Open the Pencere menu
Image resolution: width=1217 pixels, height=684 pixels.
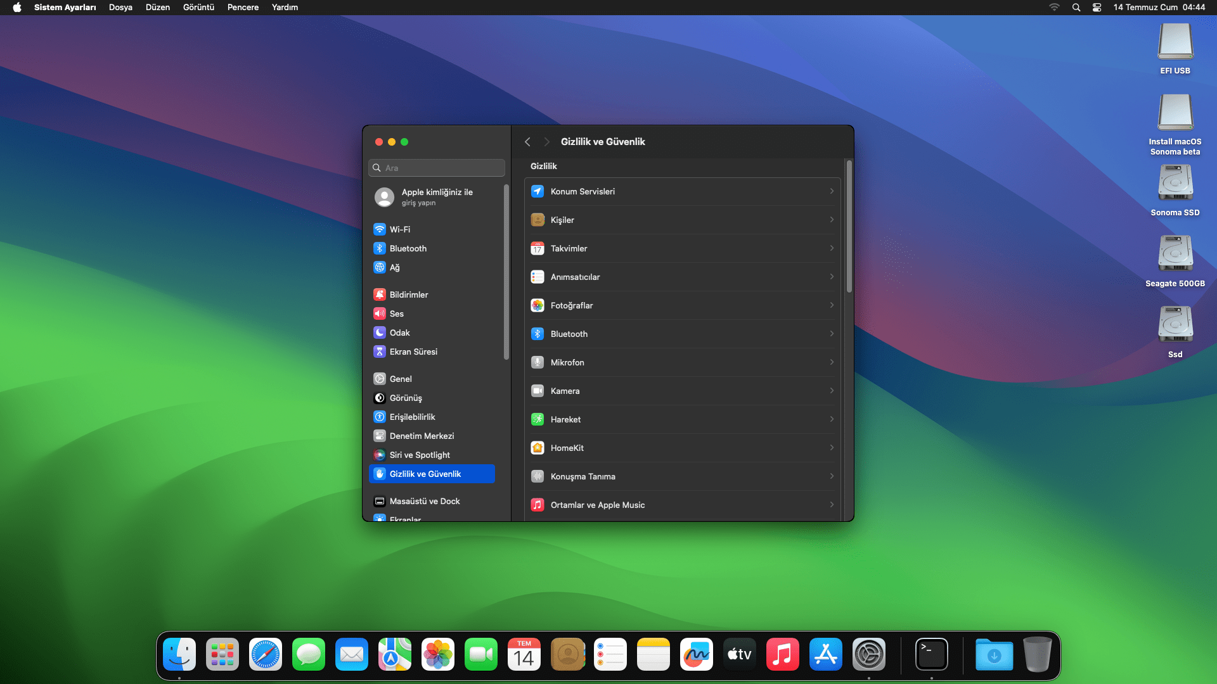tap(243, 8)
